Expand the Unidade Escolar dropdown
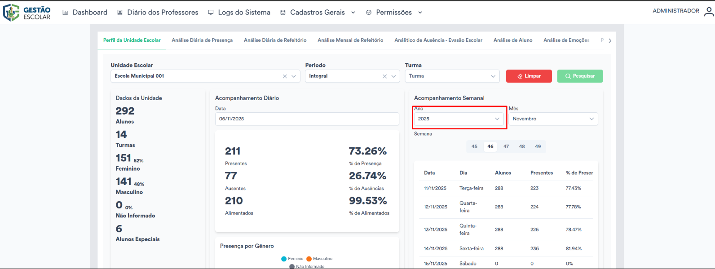Screen dimensions: 715x269 294,76
